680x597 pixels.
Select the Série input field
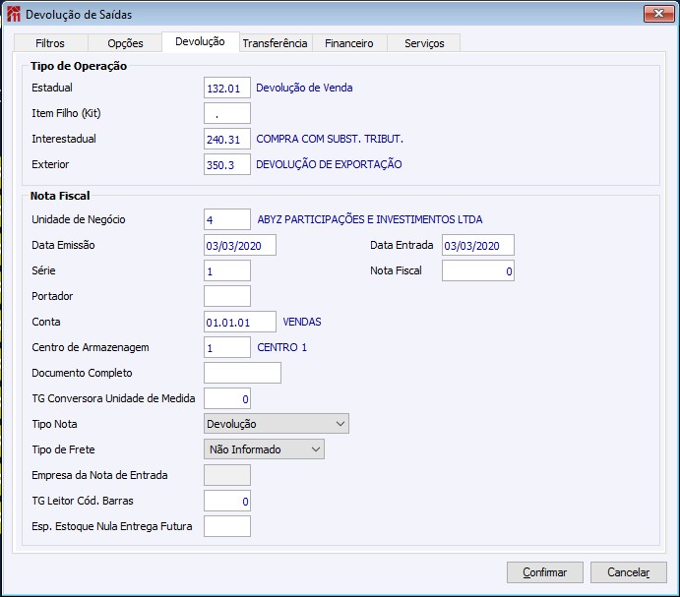(227, 271)
